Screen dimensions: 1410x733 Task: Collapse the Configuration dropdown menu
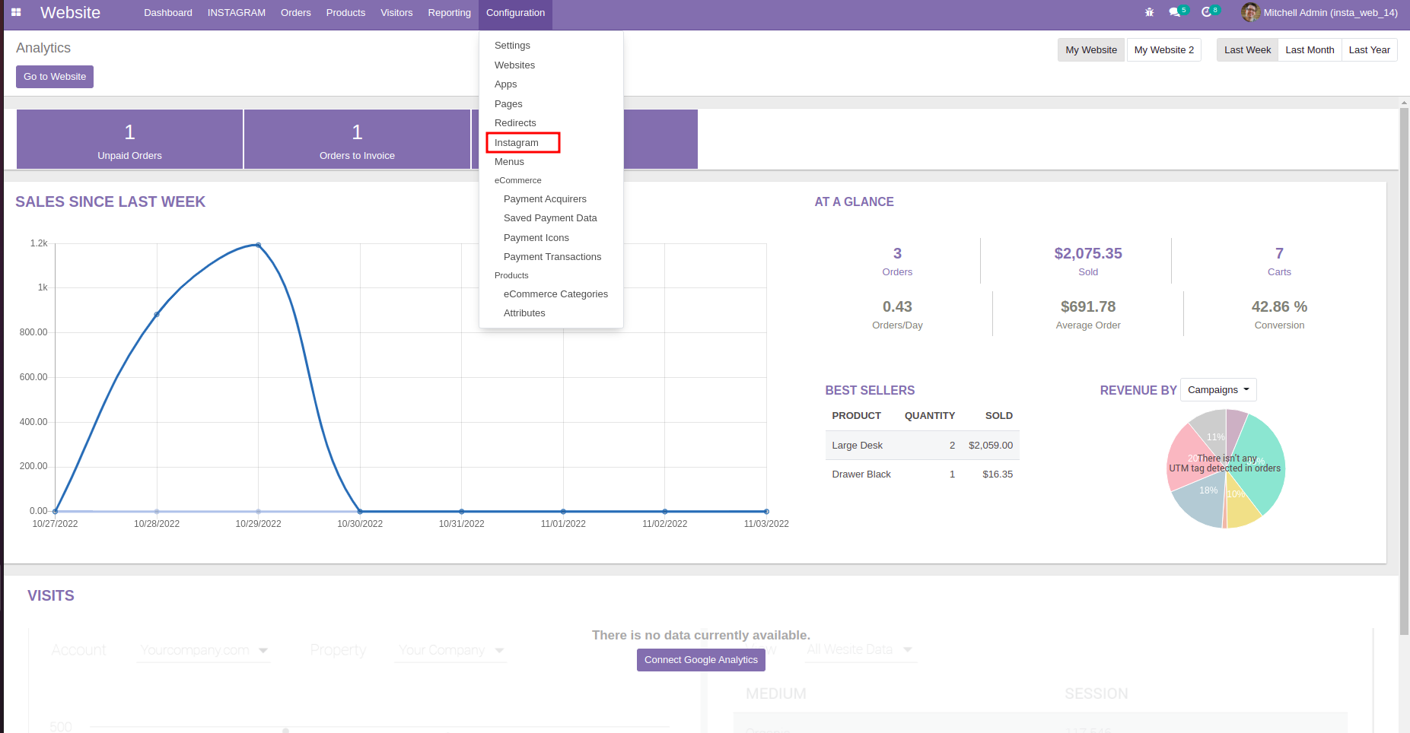(x=515, y=13)
